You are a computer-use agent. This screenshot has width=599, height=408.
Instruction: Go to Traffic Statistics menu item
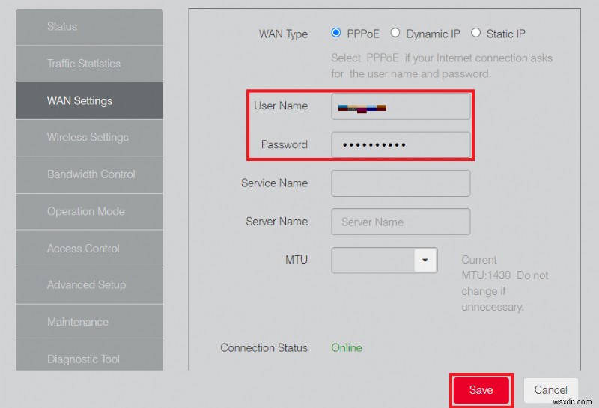(89, 64)
